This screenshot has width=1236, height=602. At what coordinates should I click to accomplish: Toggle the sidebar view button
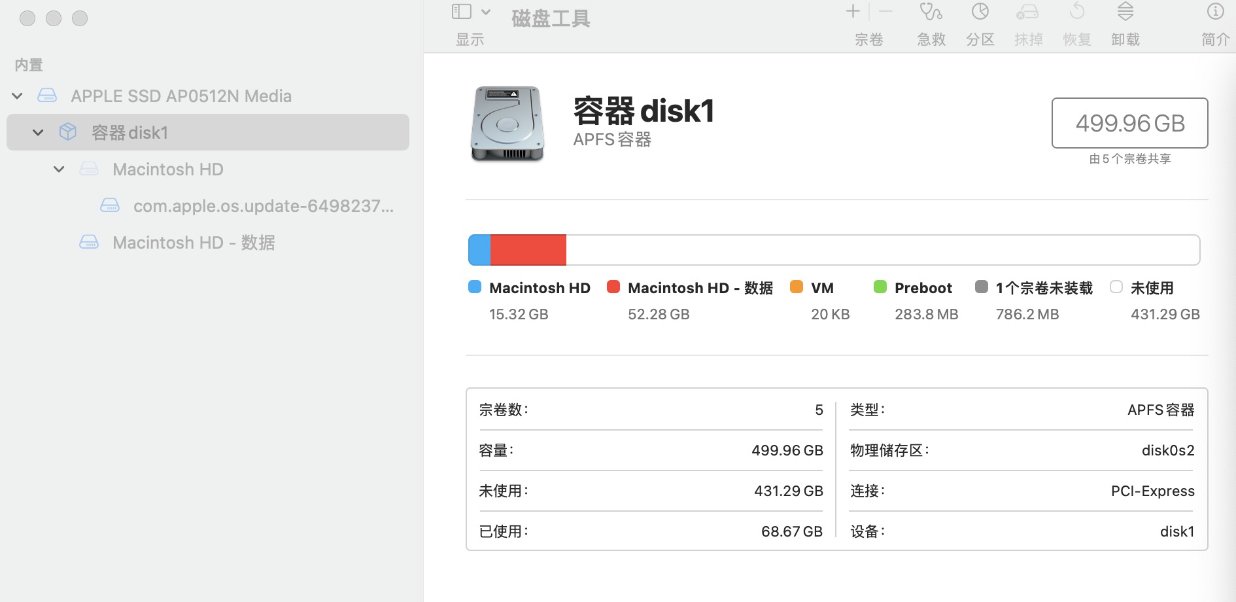point(462,12)
